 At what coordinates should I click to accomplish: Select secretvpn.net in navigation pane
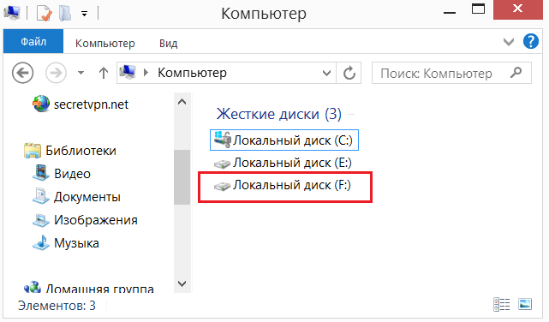[91, 104]
